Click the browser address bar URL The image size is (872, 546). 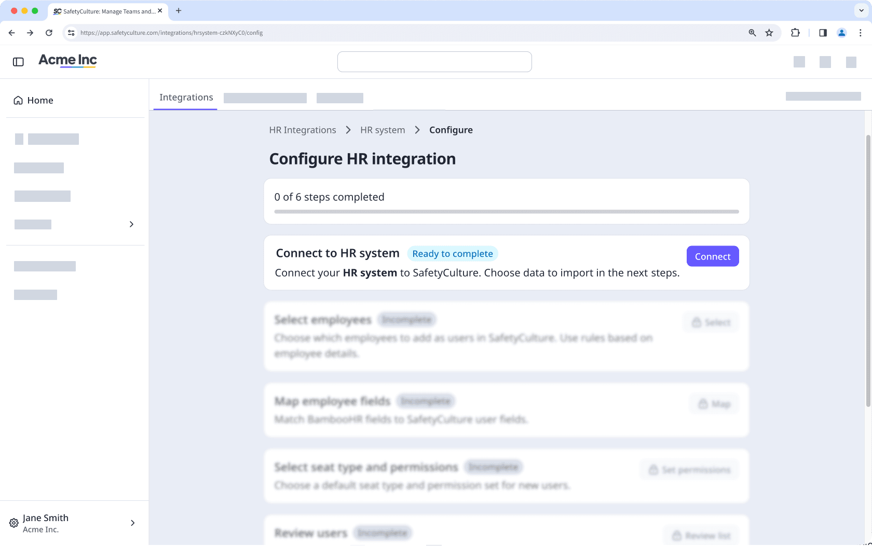point(171,33)
